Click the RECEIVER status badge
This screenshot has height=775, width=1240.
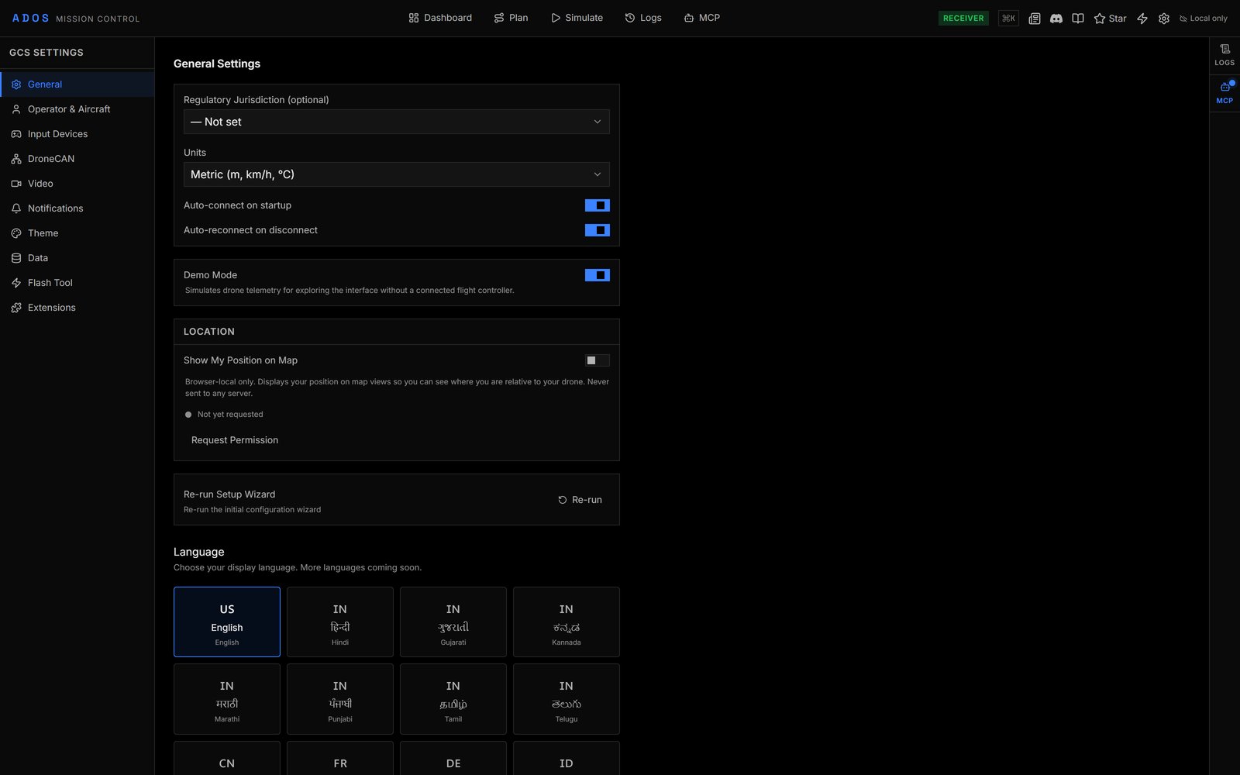pyautogui.click(x=963, y=18)
